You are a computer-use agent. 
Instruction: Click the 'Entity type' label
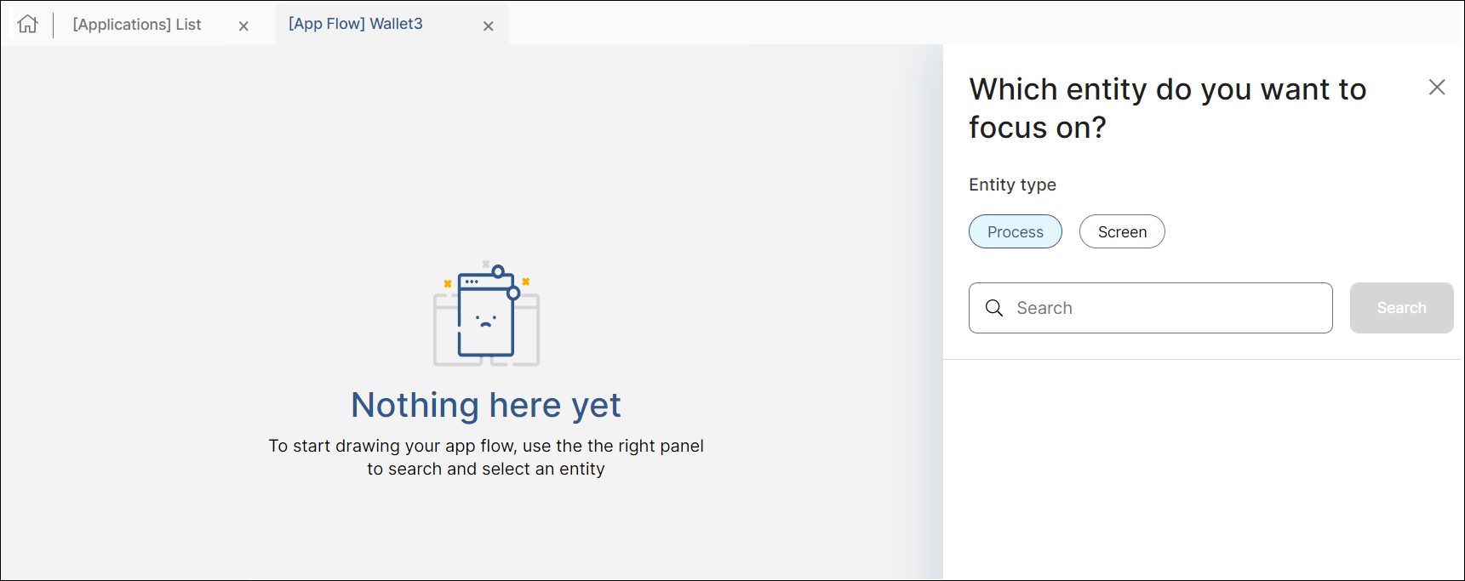click(1012, 185)
